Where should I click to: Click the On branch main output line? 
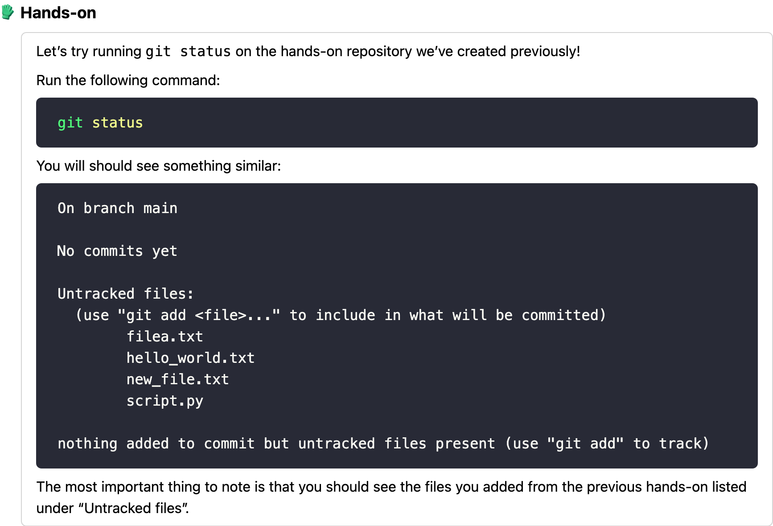tap(117, 208)
